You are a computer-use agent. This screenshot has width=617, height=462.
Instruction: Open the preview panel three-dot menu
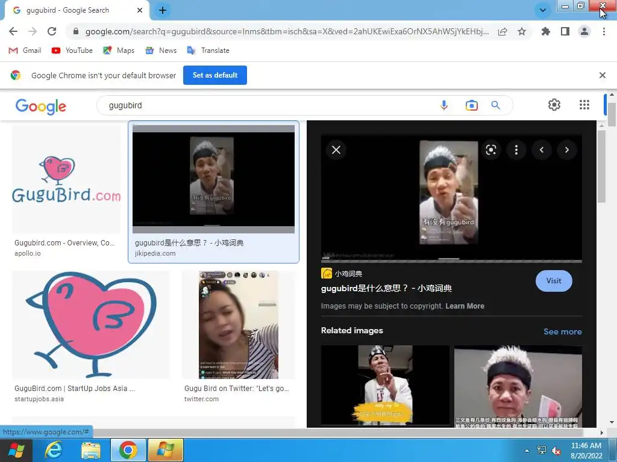(x=516, y=150)
